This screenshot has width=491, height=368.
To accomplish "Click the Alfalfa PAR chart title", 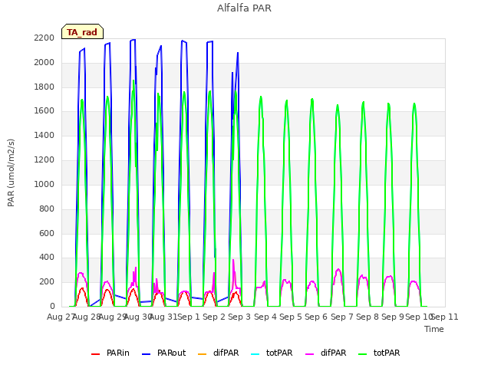I will point(244,8).
